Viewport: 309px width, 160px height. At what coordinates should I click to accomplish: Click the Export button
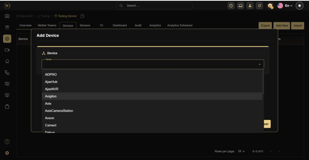[265, 26]
